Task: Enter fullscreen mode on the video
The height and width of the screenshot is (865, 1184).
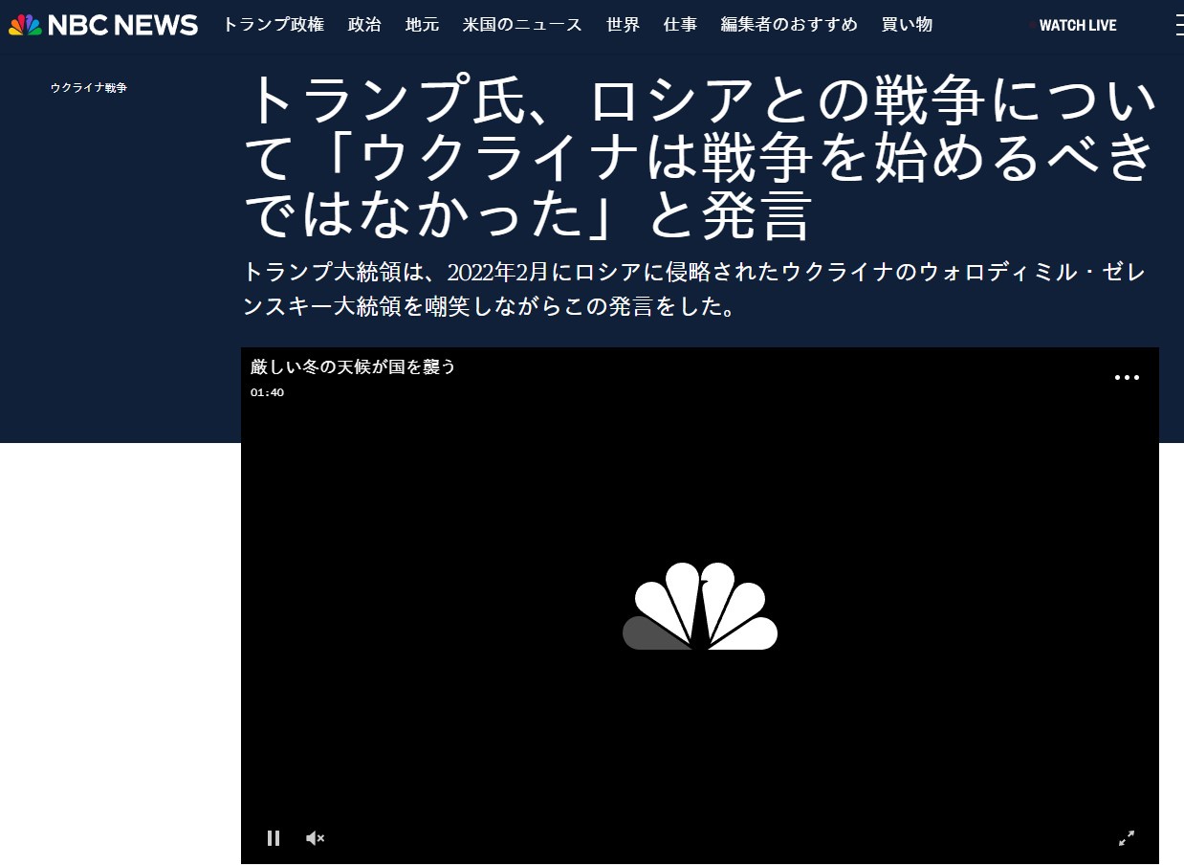Action: [1126, 838]
